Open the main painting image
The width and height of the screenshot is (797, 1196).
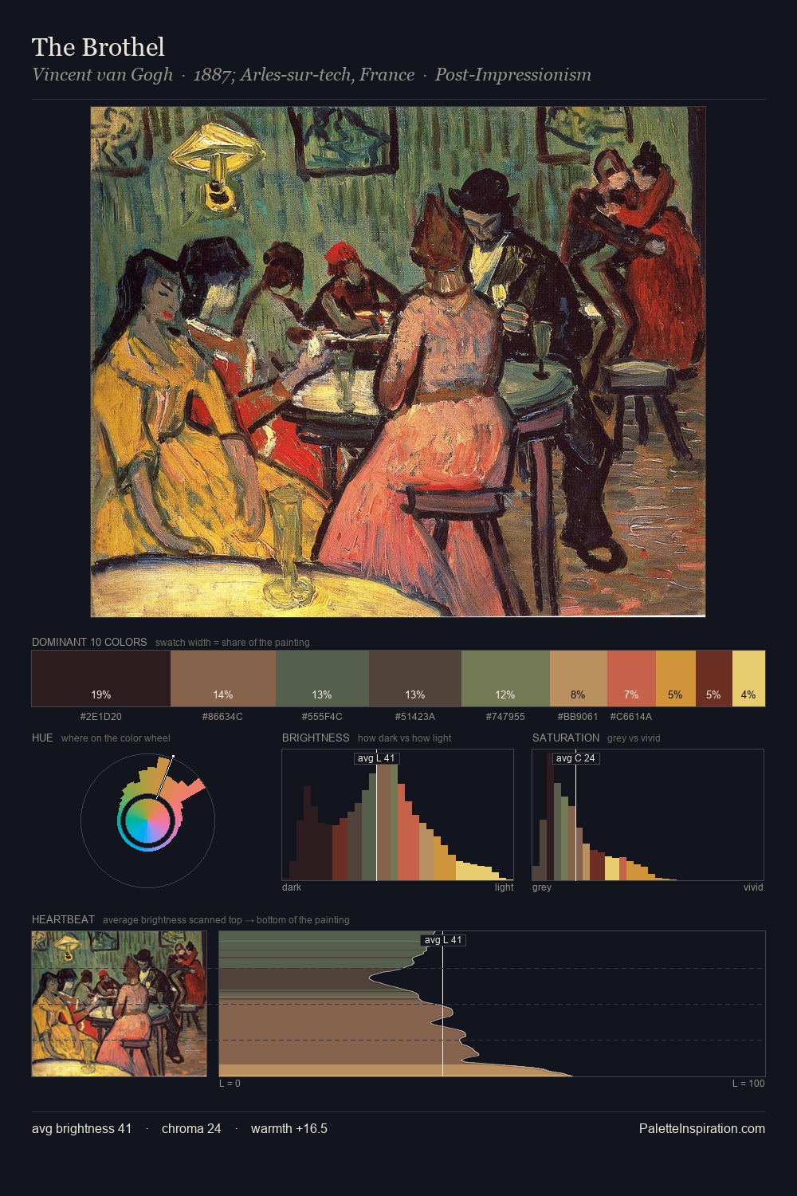pyautogui.click(x=398, y=362)
